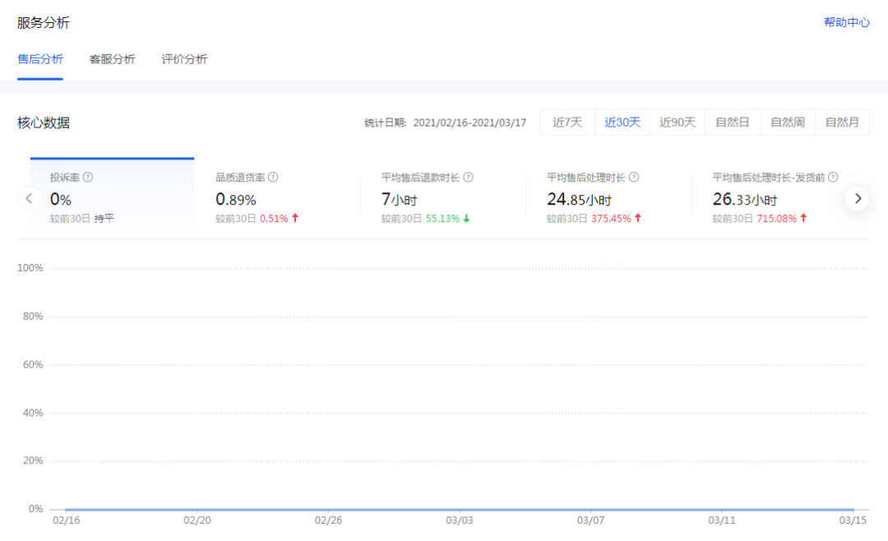Image resolution: width=888 pixels, height=541 pixels.
Task: Enable the 自然日 view
Action: 732,122
